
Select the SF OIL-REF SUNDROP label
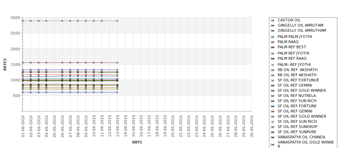297,127
